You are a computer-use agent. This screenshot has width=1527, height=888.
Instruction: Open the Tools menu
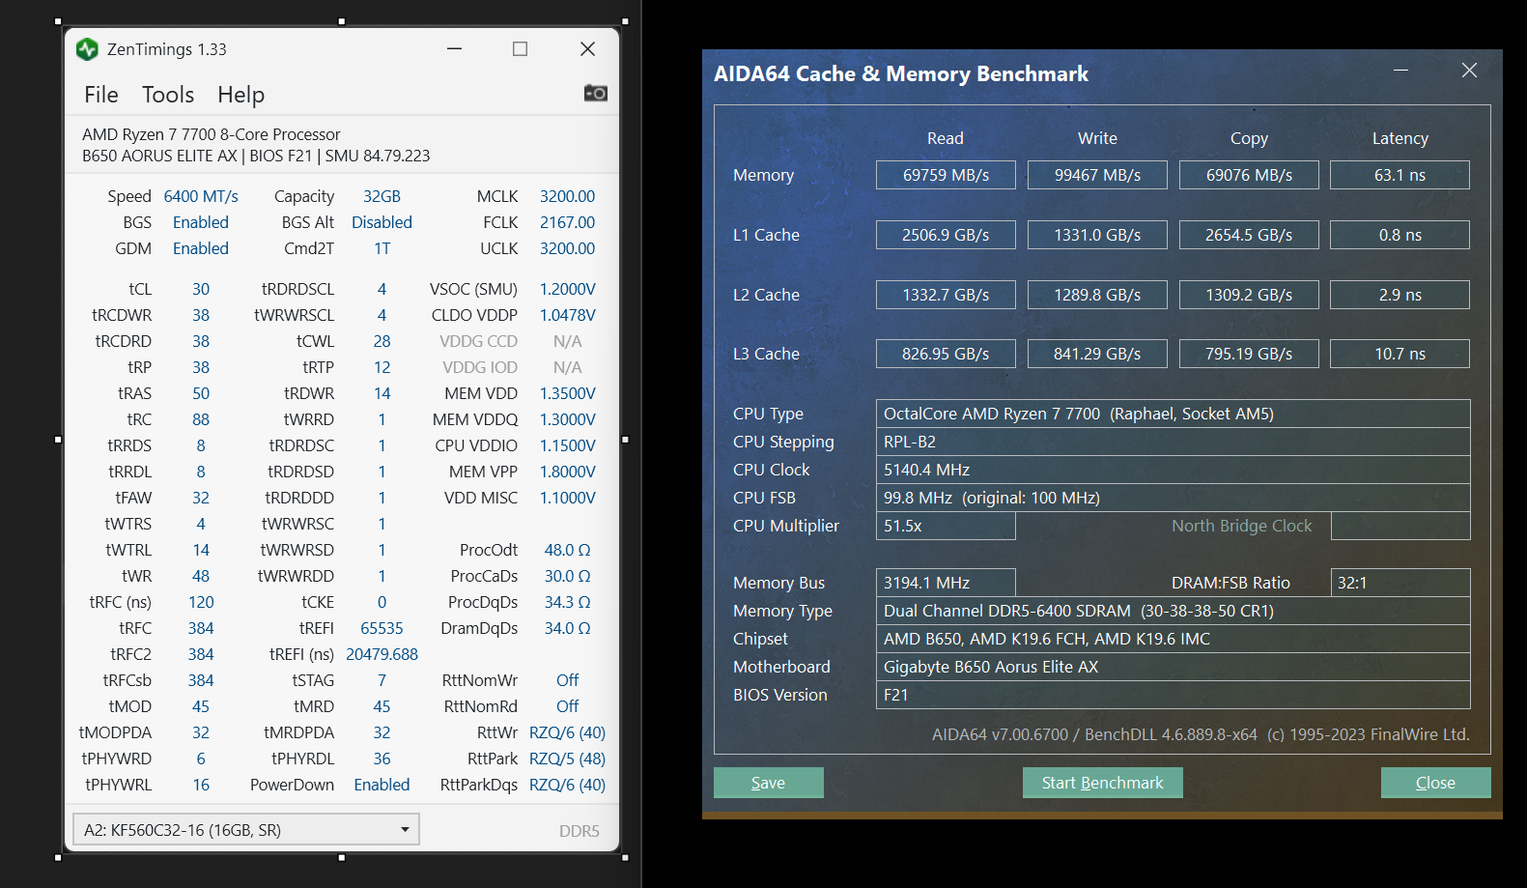pyautogui.click(x=168, y=95)
